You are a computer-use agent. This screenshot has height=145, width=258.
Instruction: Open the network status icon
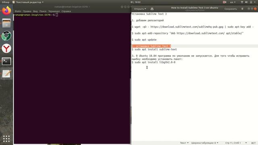tap(242, 2)
